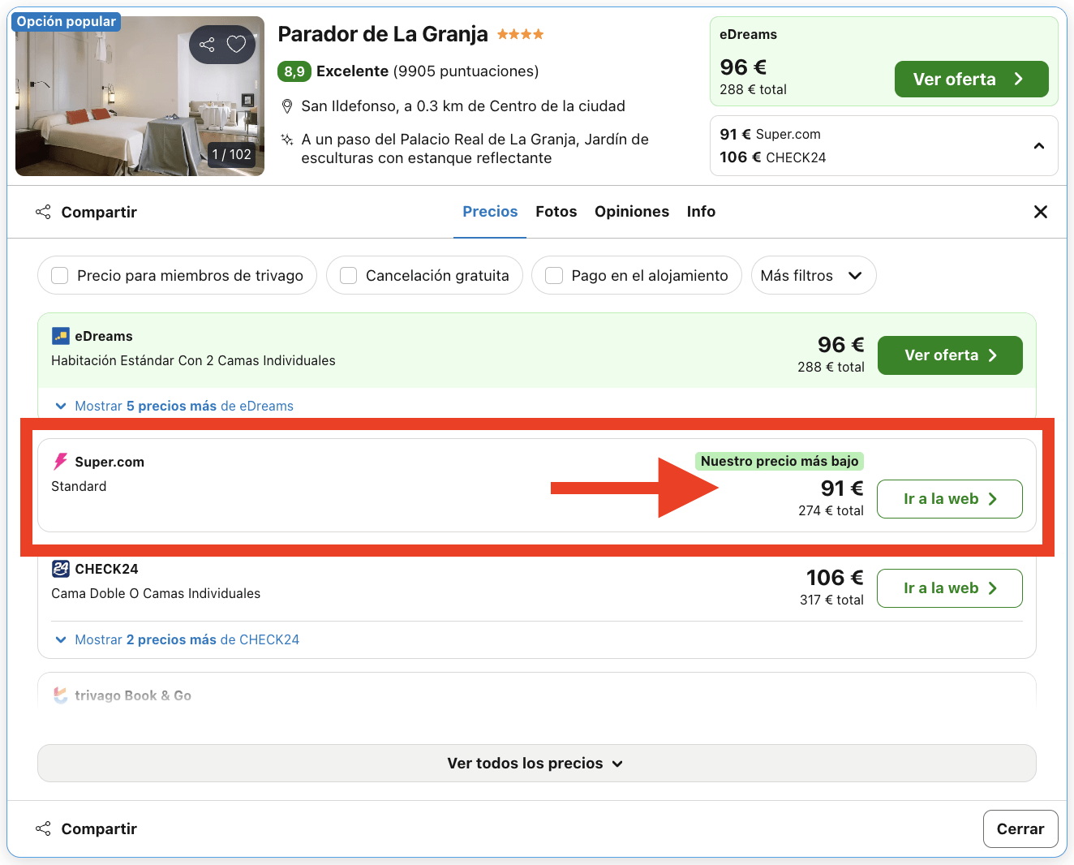Click the landmark icon near Palacio Real text

pyautogui.click(x=287, y=140)
